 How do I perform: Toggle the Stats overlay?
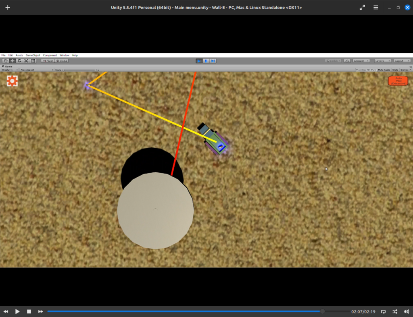[x=396, y=70]
